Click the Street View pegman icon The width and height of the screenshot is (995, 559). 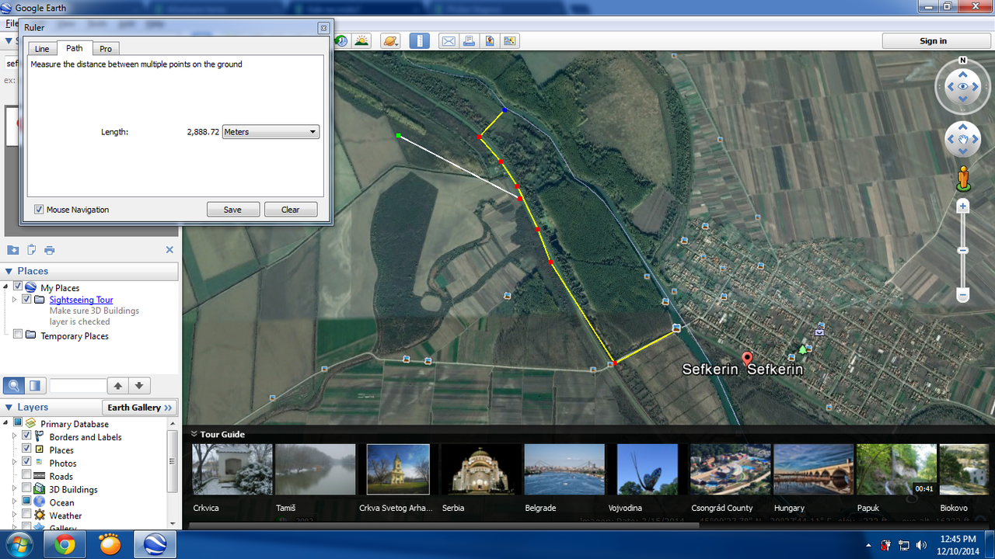tap(964, 178)
